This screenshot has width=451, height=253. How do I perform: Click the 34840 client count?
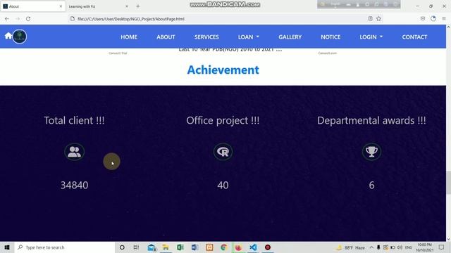tap(74, 185)
